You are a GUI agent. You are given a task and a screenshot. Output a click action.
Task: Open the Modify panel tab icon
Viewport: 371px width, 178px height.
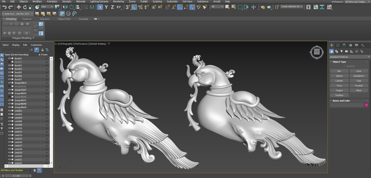click(338, 45)
